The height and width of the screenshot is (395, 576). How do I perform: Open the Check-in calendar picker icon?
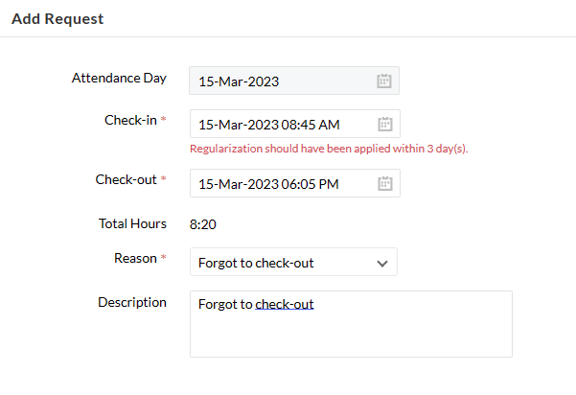click(x=385, y=124)
